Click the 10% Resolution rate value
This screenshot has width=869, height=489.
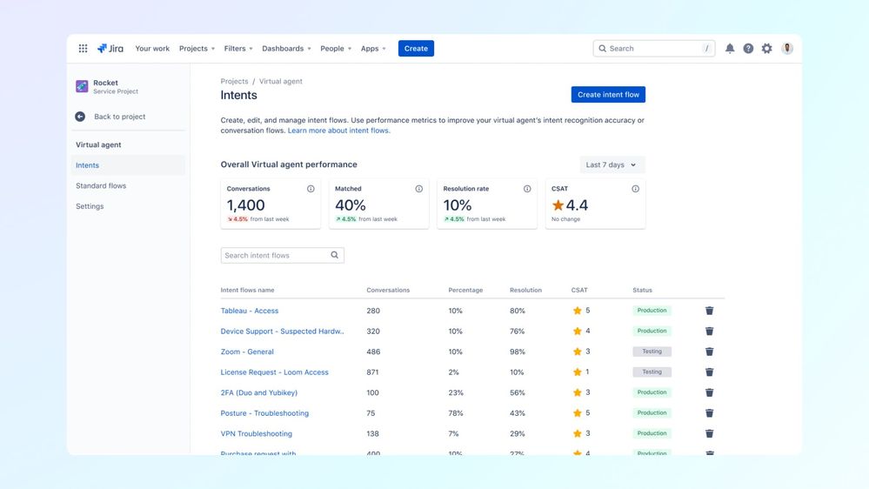[x=458, y=205]
